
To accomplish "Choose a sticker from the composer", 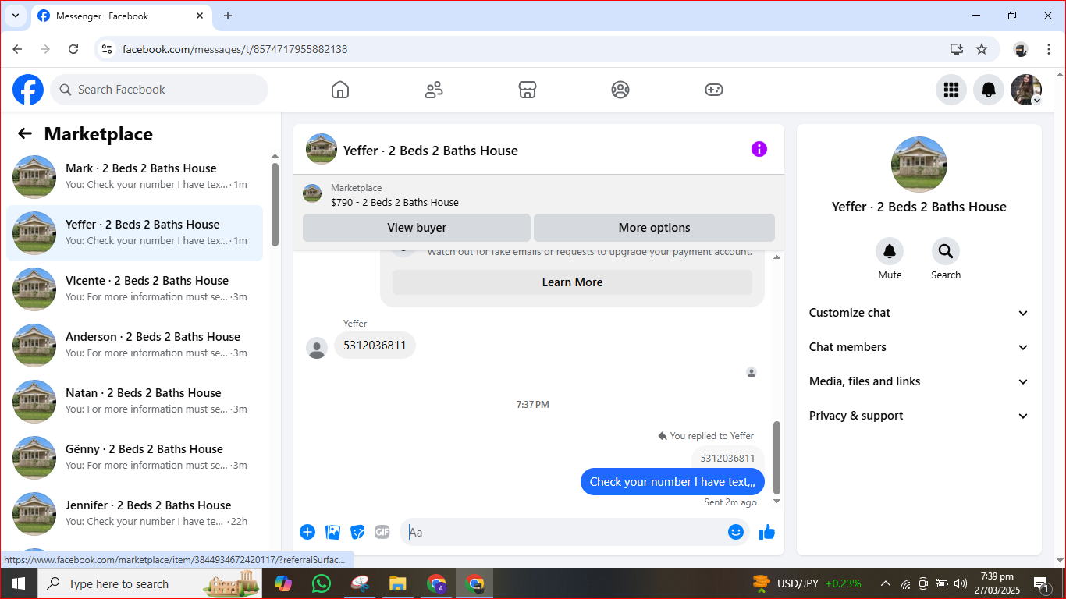I will (357, 532).
